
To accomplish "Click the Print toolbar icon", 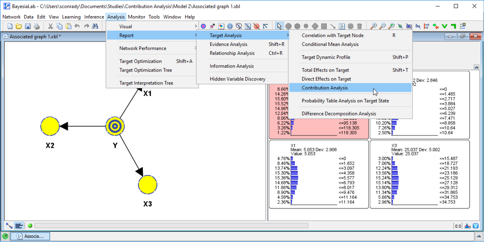I will (37, 26).
